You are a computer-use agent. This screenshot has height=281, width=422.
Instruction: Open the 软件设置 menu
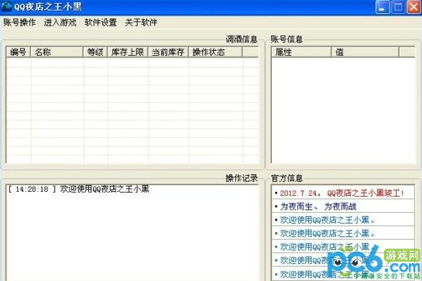pyautogui.click(x=101, y=22)
